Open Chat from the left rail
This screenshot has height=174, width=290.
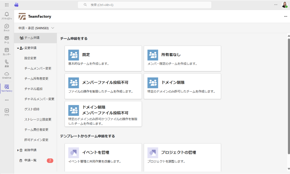click(x=7, y=27)
